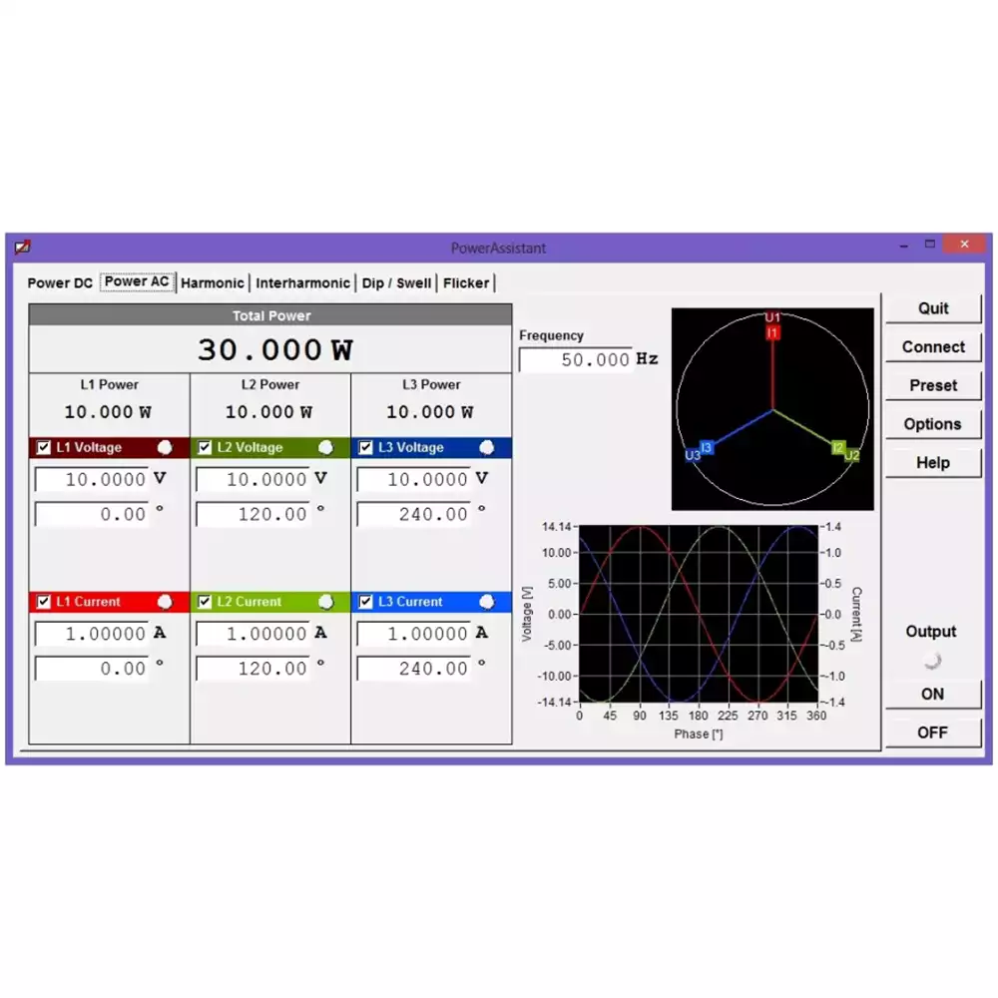The width and height of the screenshot is (998, 998).
Task: Click the L1 Voltage status indicator circle
Action: (x=166, y=447)
